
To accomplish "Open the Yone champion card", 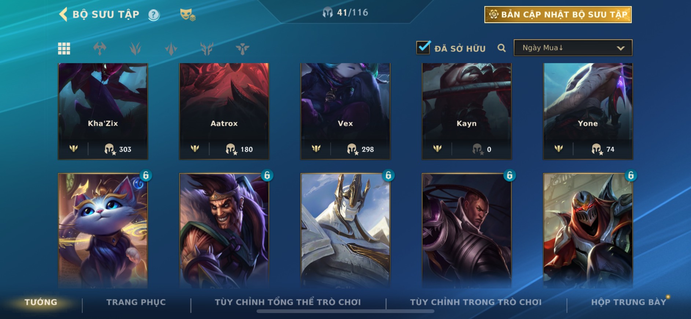I will pos(588,111).
